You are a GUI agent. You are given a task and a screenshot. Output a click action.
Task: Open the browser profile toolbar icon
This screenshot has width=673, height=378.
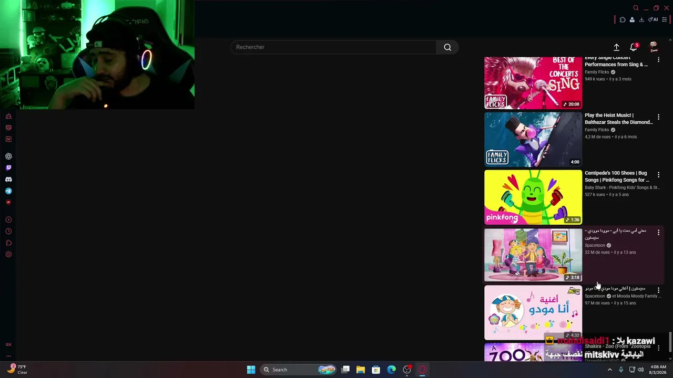(632, 20)
